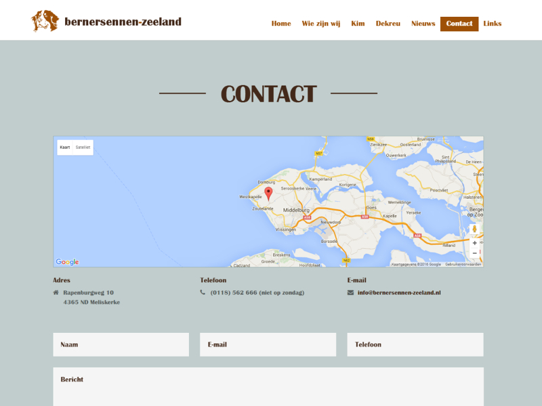
Task: Click the envelope icon beside email
Action: 350,292
